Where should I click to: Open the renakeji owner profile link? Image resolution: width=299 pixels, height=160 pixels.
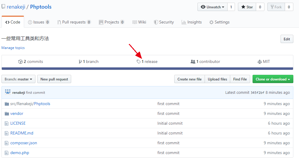tap(16, 7)
